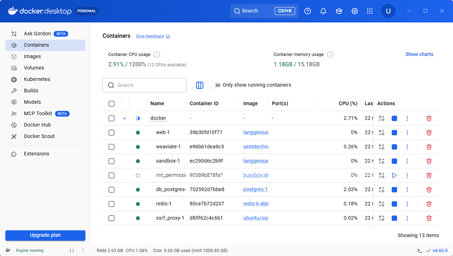Click Show charts link

coord(419,54)
